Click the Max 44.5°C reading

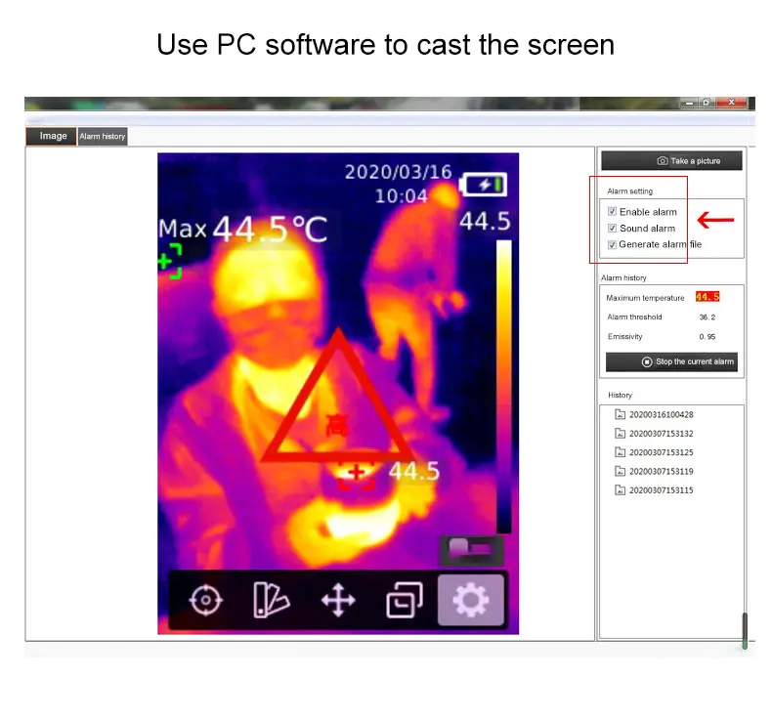(x=243, y=229)
